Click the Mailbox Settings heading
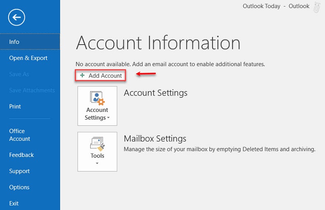 click(155, 138)
